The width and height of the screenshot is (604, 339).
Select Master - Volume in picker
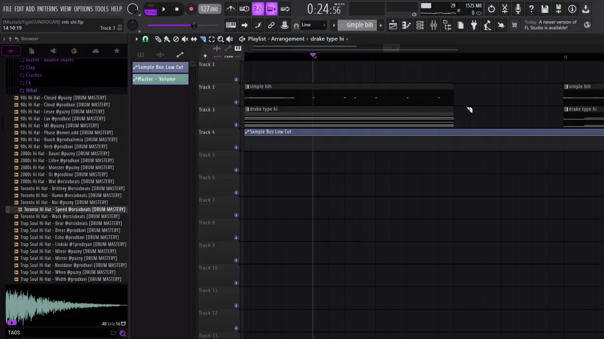pos(160,79)
